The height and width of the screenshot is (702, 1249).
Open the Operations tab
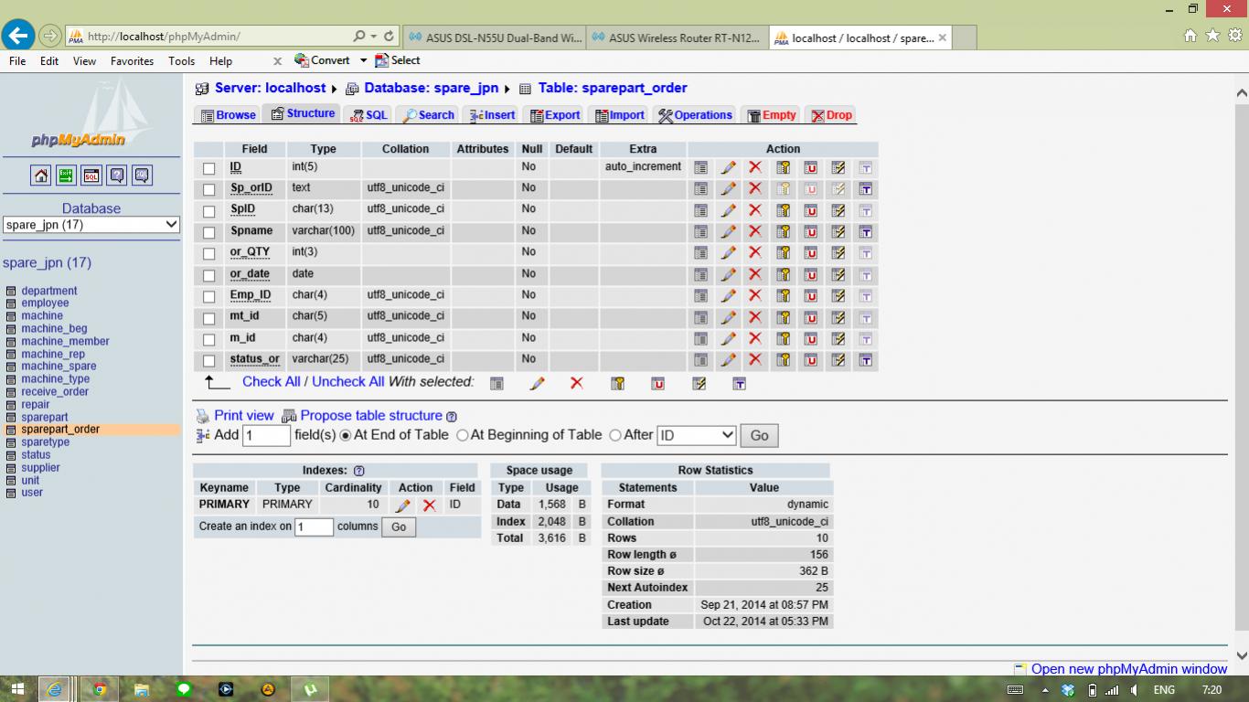click(x=696, y=115)
